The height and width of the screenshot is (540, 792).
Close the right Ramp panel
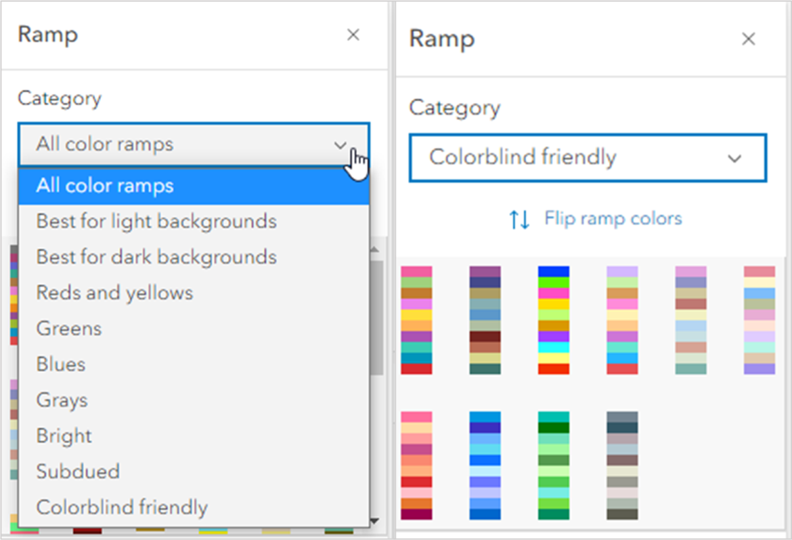[x=748, y=39]
